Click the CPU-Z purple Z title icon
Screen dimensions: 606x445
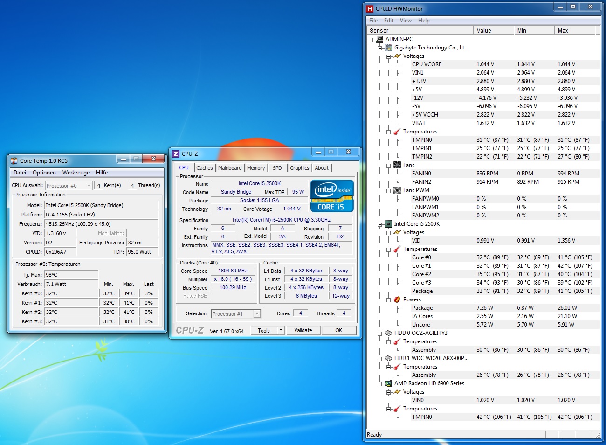(176, 153)
